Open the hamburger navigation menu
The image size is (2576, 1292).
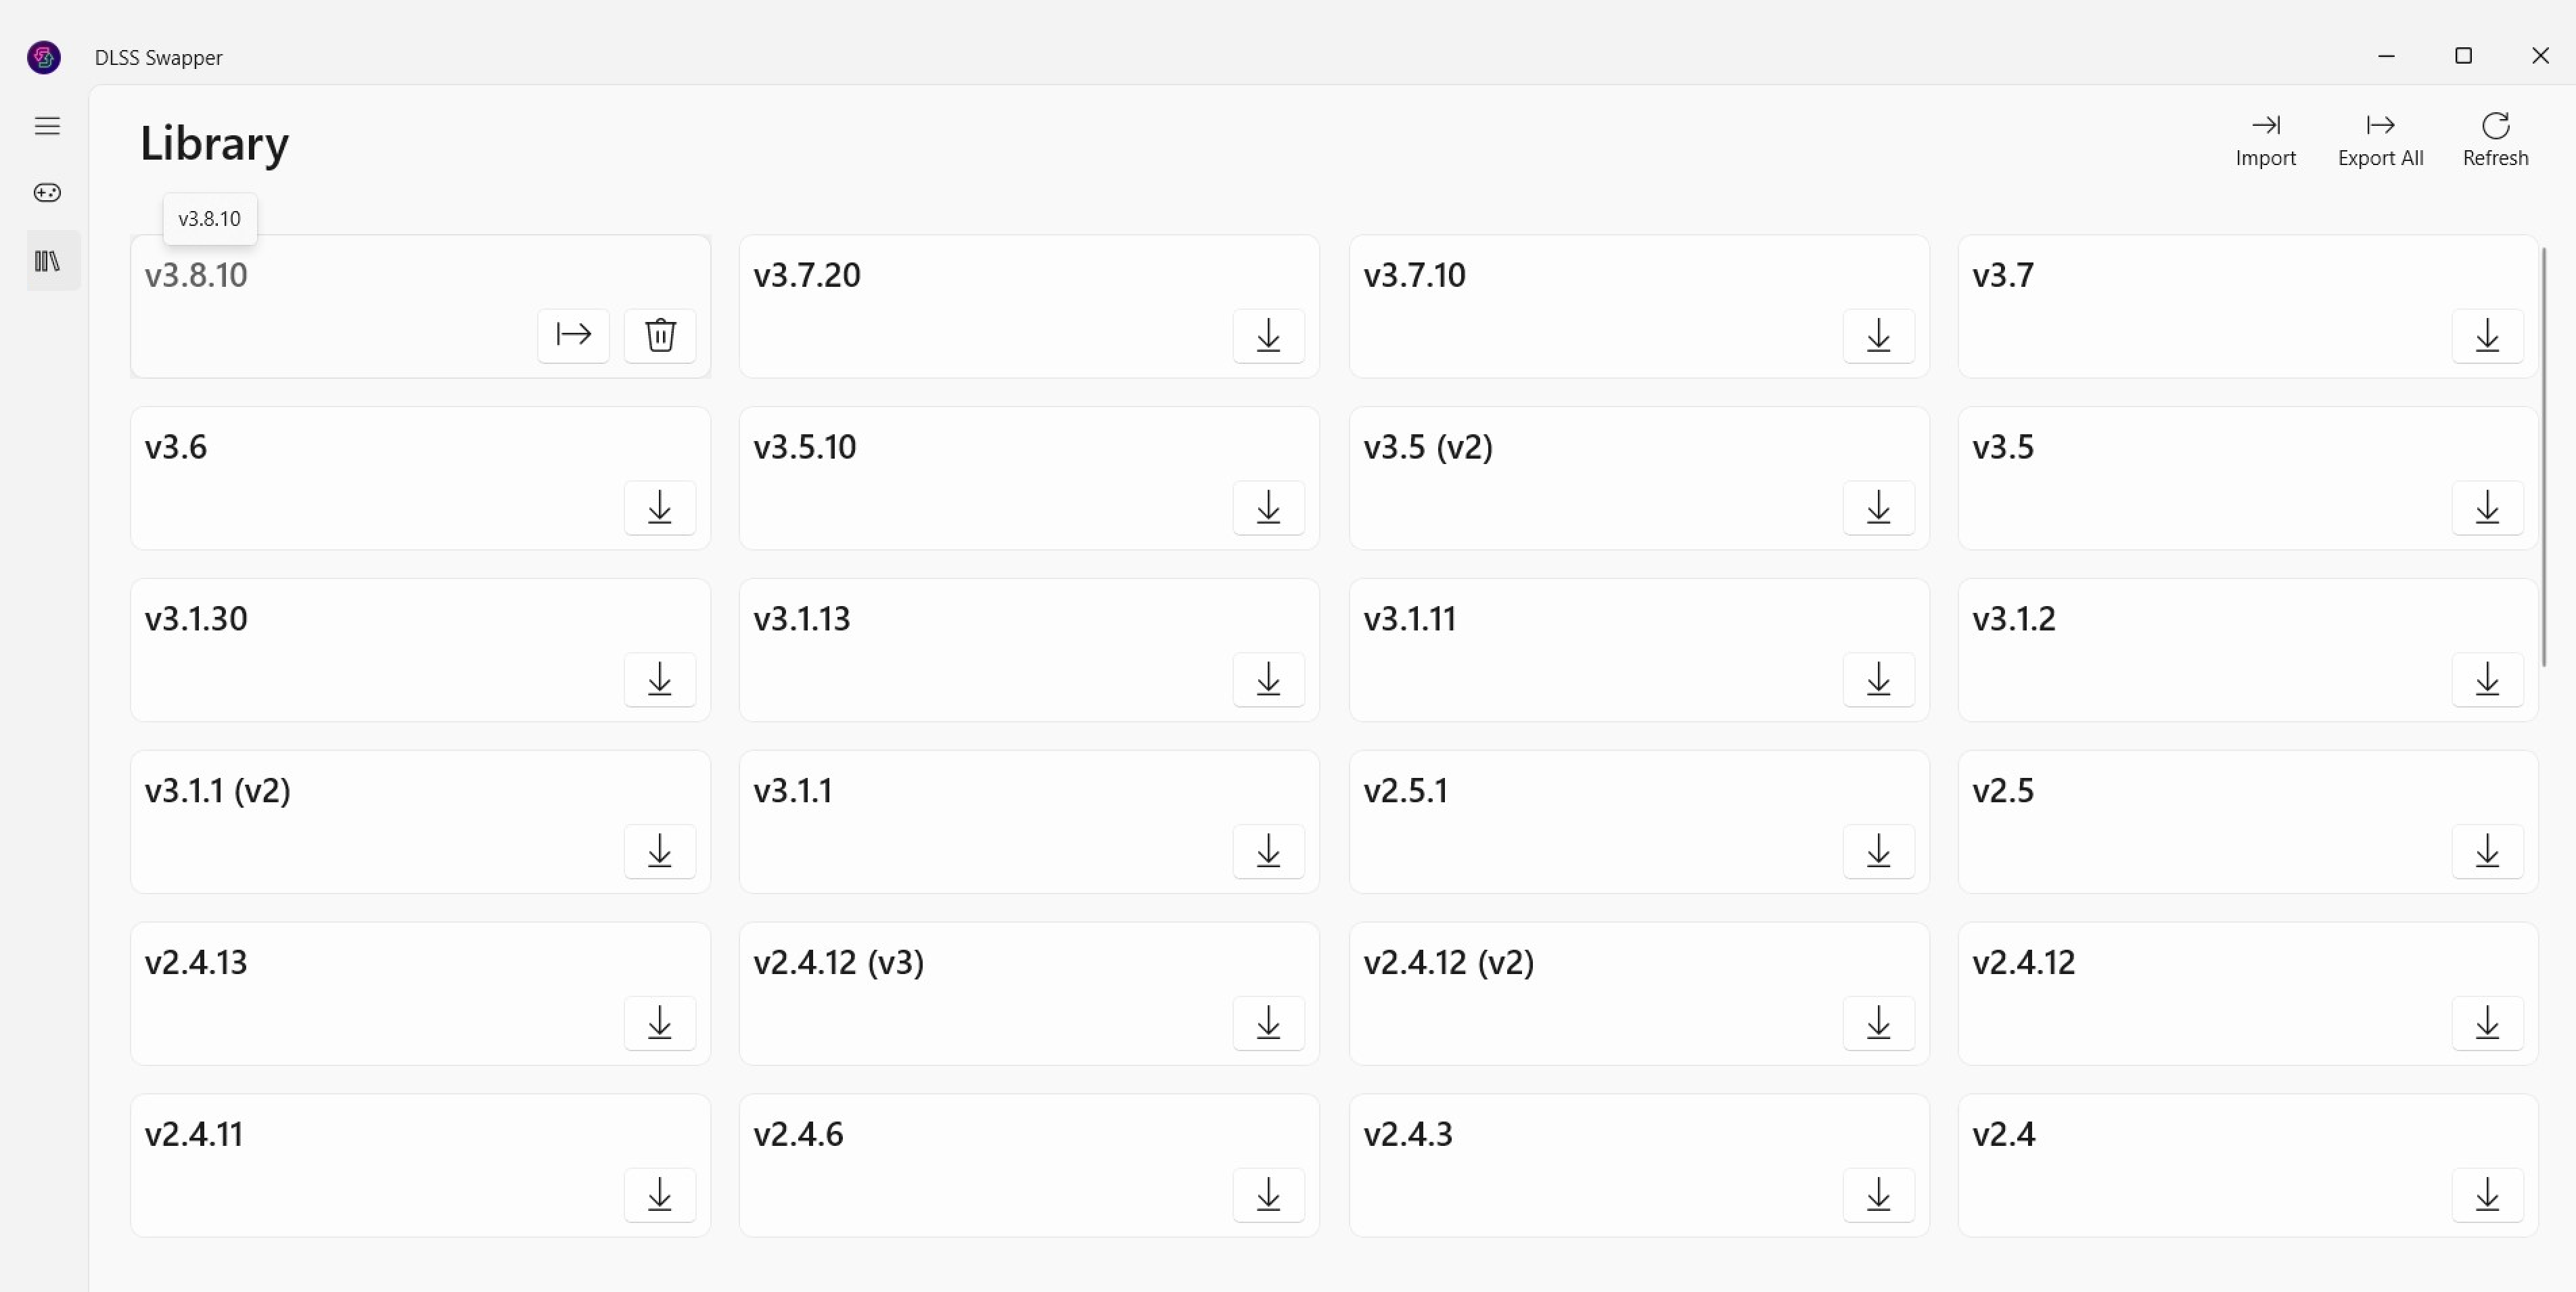(x=47, y=126)
